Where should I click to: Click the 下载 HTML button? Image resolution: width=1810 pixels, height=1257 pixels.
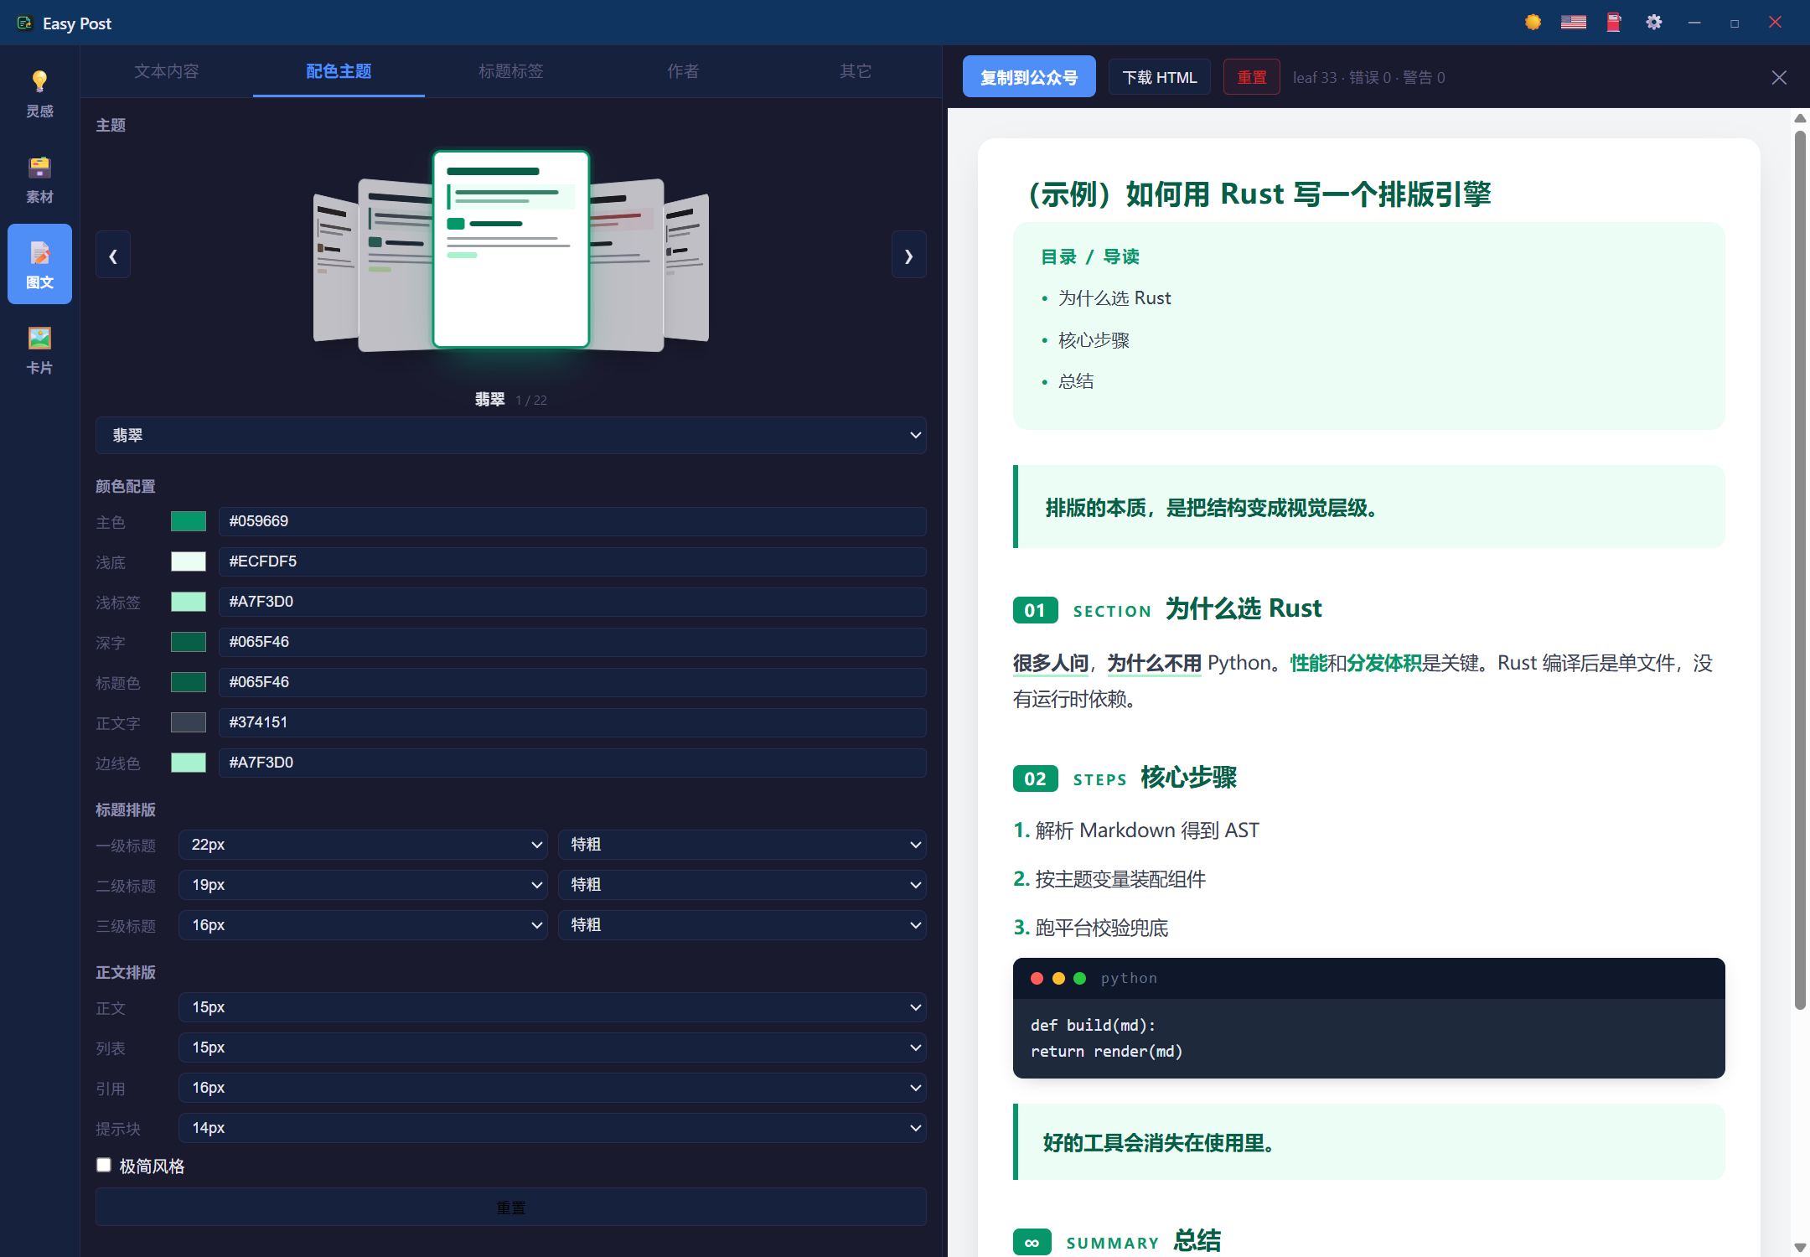[1159, 77]
